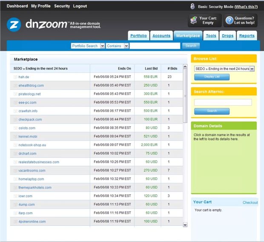Open vacantrooms.com domain details

point(32,170)
